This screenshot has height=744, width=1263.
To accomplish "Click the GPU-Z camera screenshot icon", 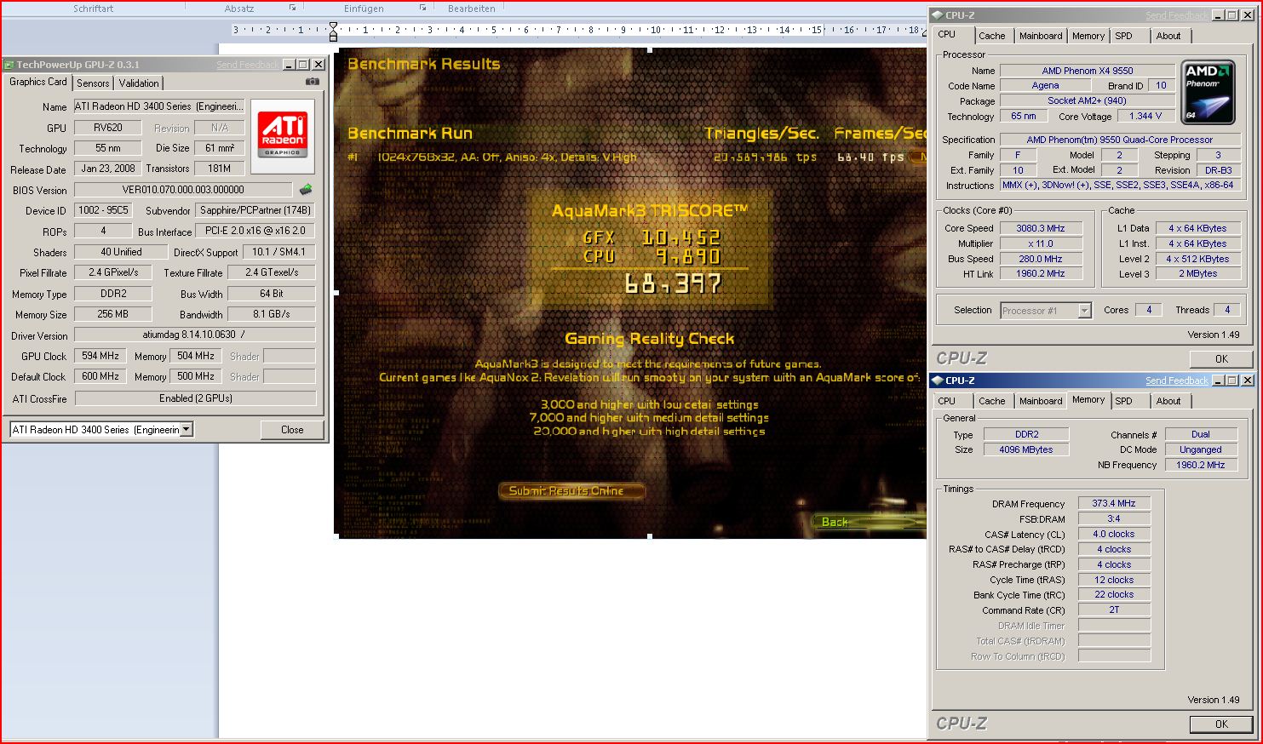I will [313, 82].
